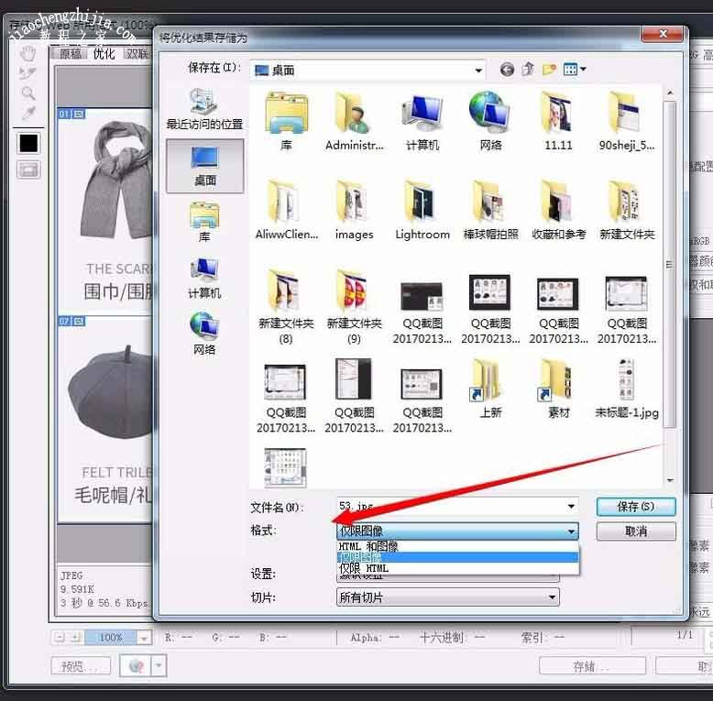Image resolution: width=713 pixels, height=701 pixels.
Task: Switch to the 优化 tab
Action: [x=104, y=54]
